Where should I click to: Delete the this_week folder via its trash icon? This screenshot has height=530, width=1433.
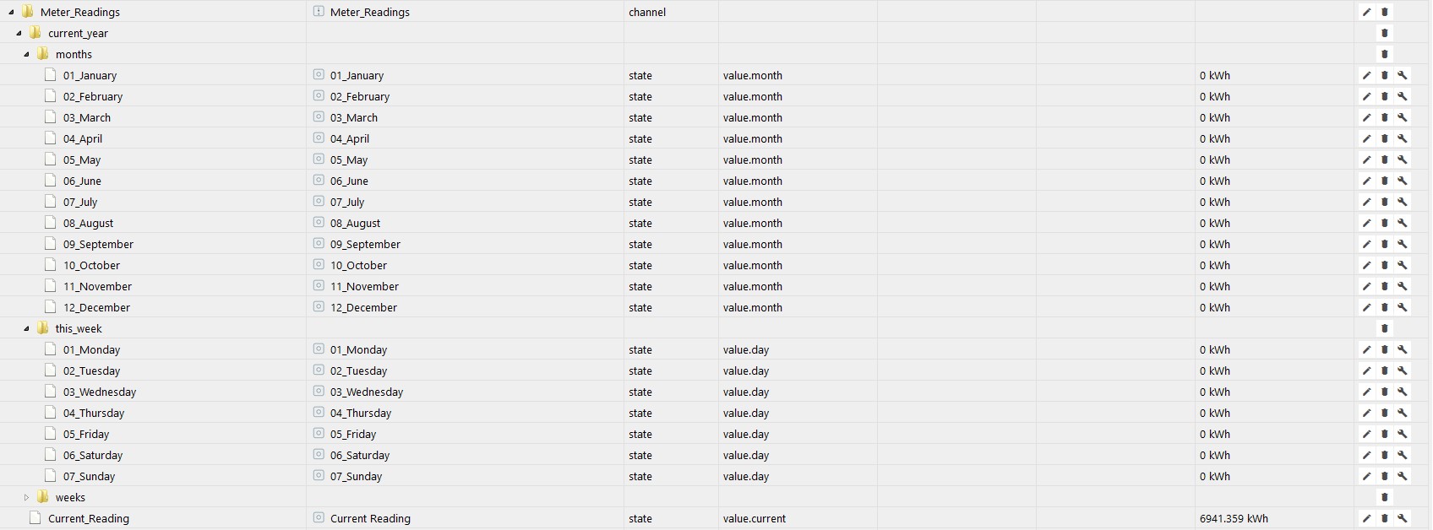[x=1384, y=328]
